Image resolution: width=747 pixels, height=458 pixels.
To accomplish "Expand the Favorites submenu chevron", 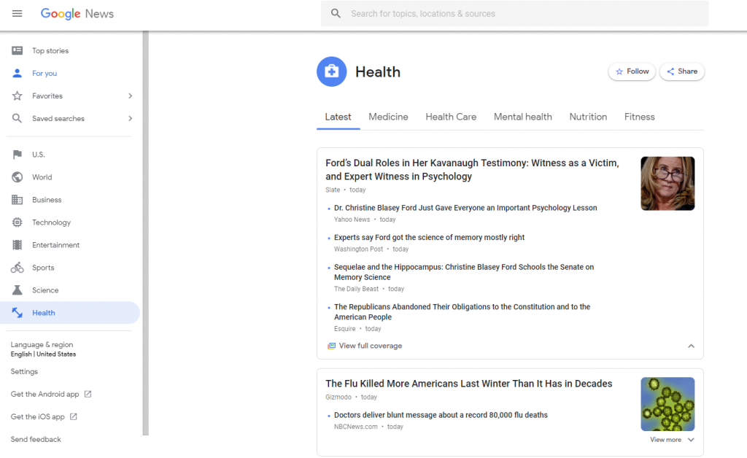I will point(131,96).
